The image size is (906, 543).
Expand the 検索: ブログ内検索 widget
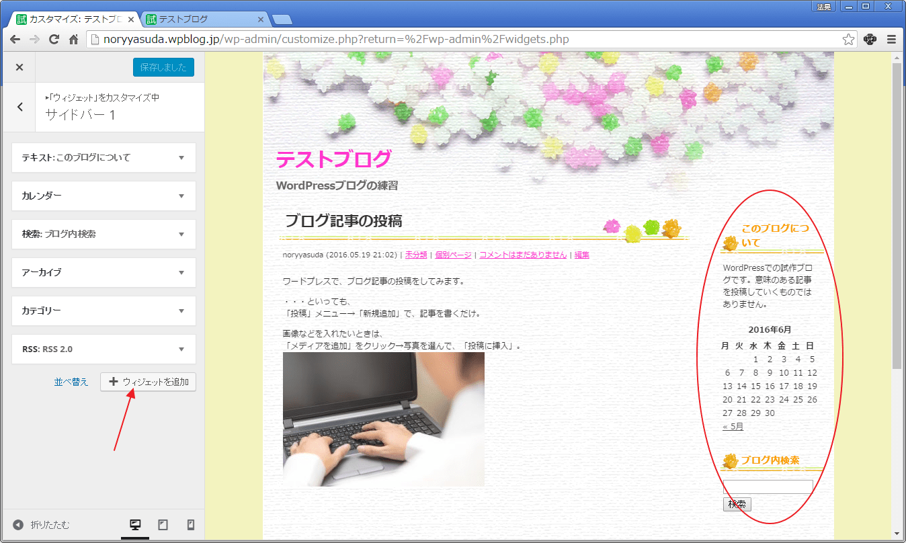tap(104, 235)
